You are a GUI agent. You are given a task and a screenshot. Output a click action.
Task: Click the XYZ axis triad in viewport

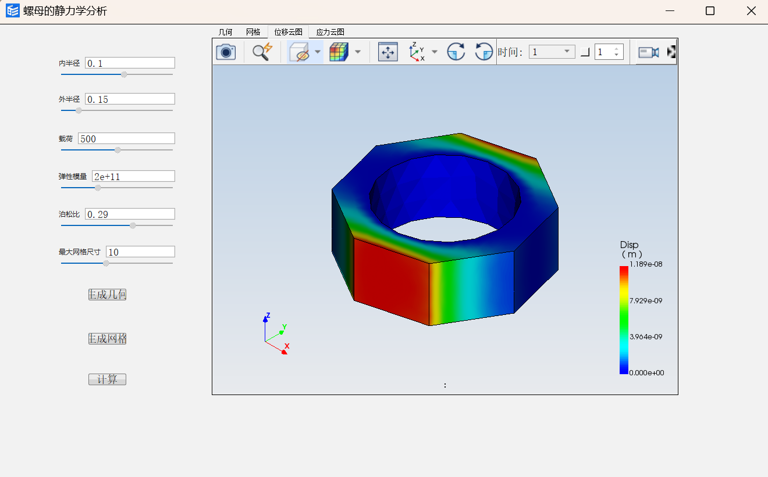[275, 334]
